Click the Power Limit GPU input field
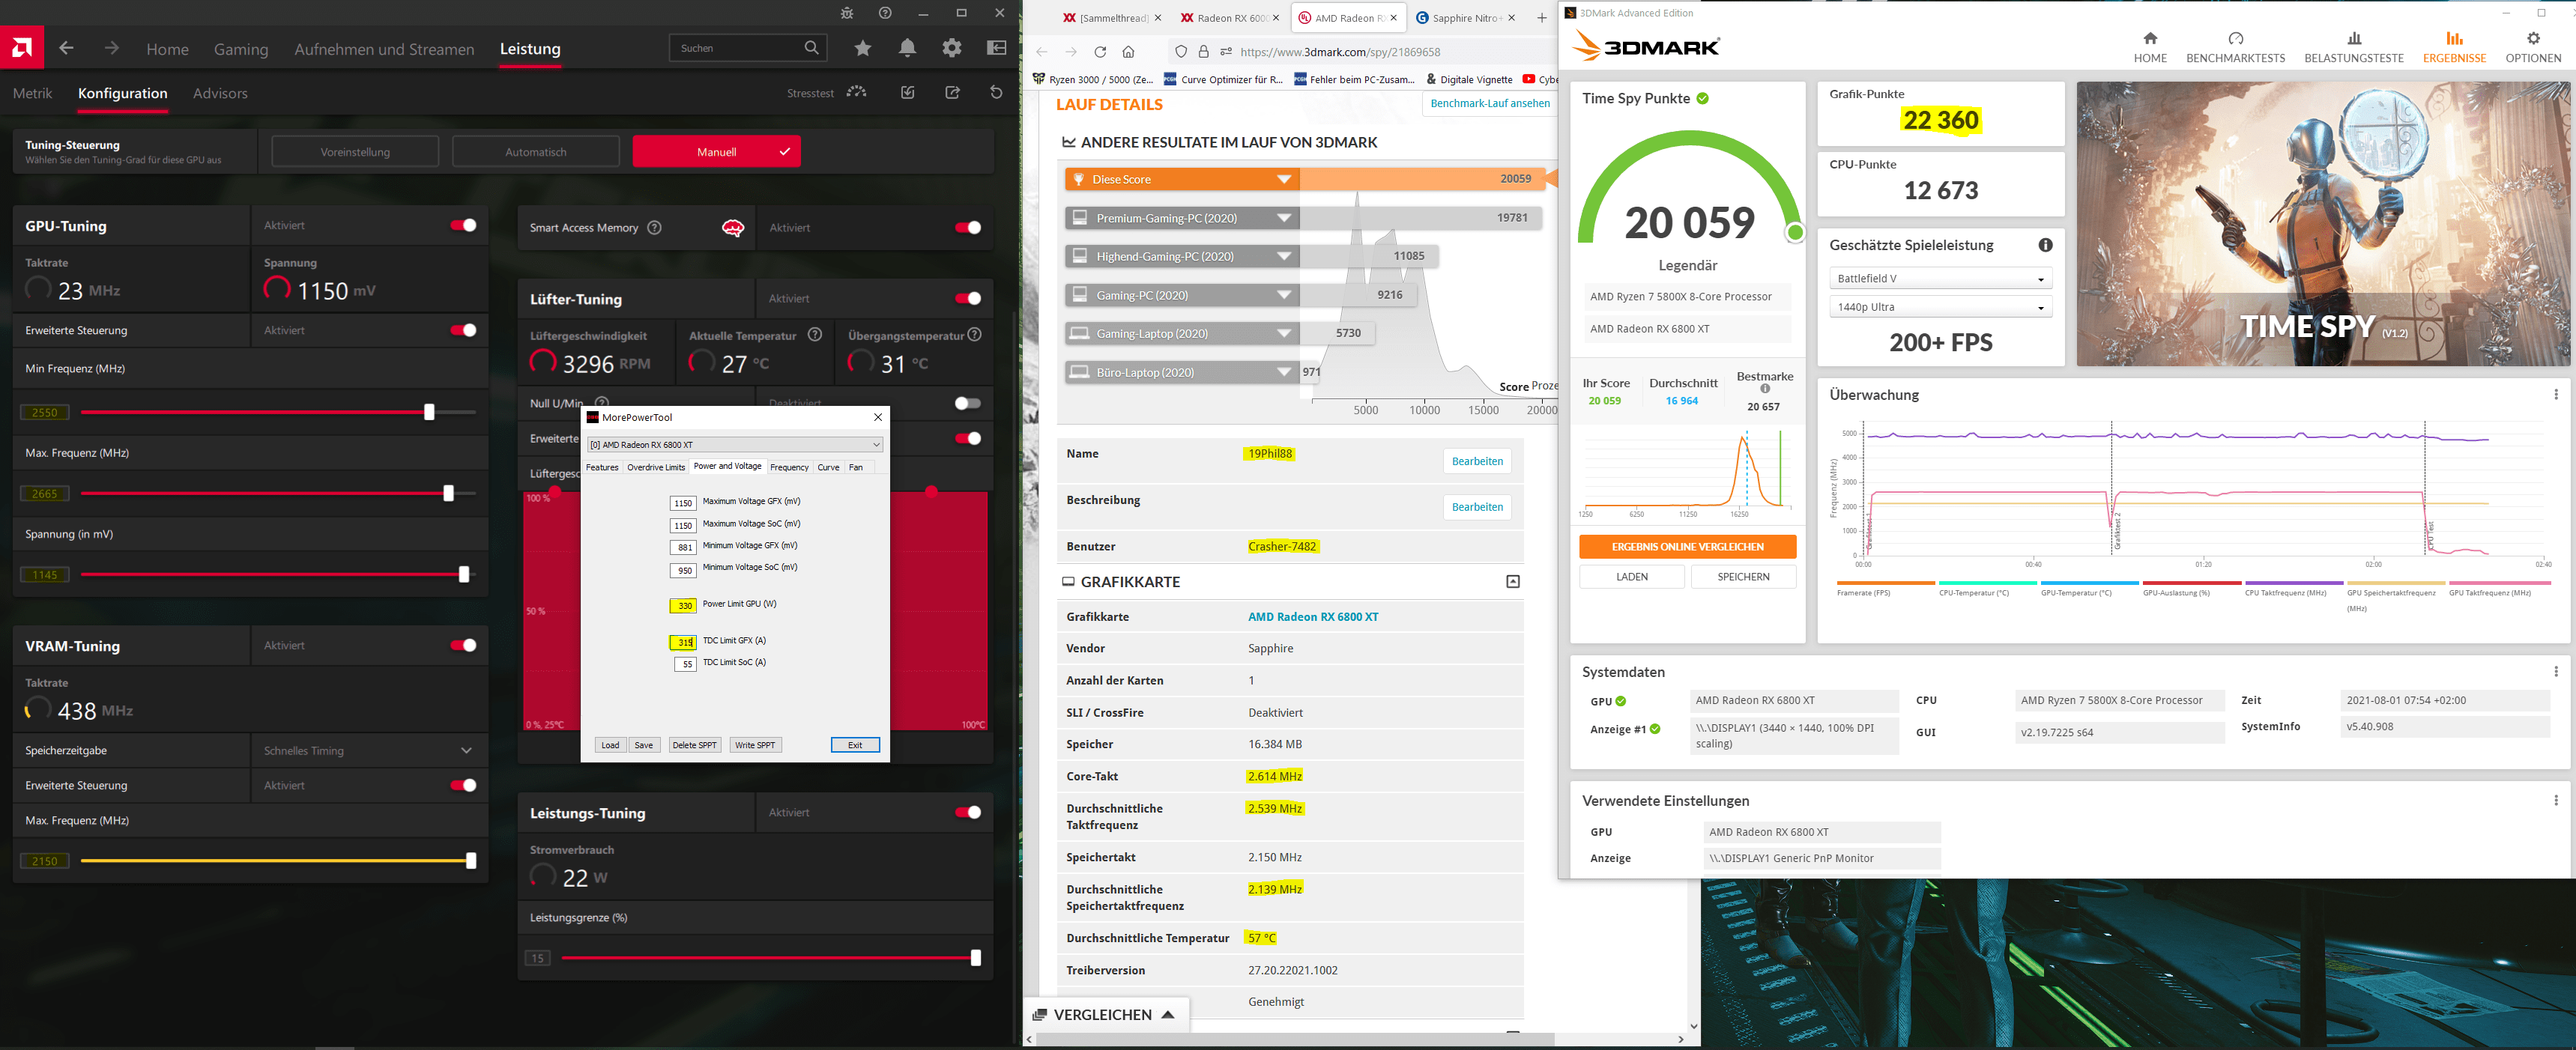The height and width of the screenshot is (1050, 2576). [x=684, y=605]
